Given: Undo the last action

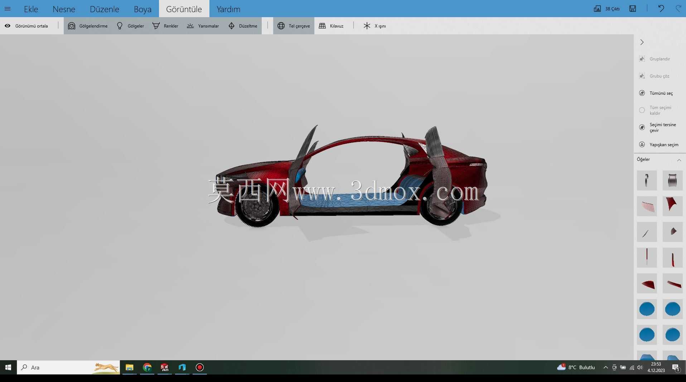Looking at the screenshot, I should point(661,9).
